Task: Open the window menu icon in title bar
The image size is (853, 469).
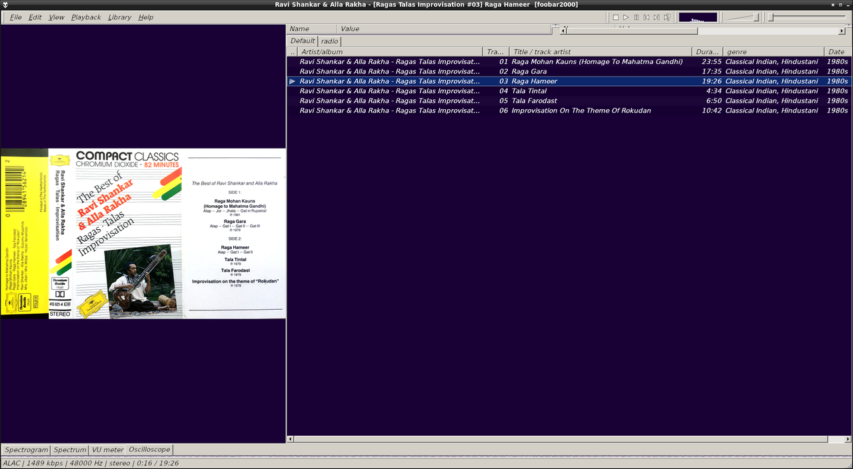Action: (5, 5)
